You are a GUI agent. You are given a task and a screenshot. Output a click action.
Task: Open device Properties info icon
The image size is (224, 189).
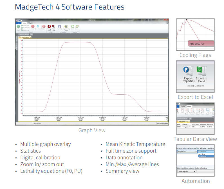tap(59, 27)
